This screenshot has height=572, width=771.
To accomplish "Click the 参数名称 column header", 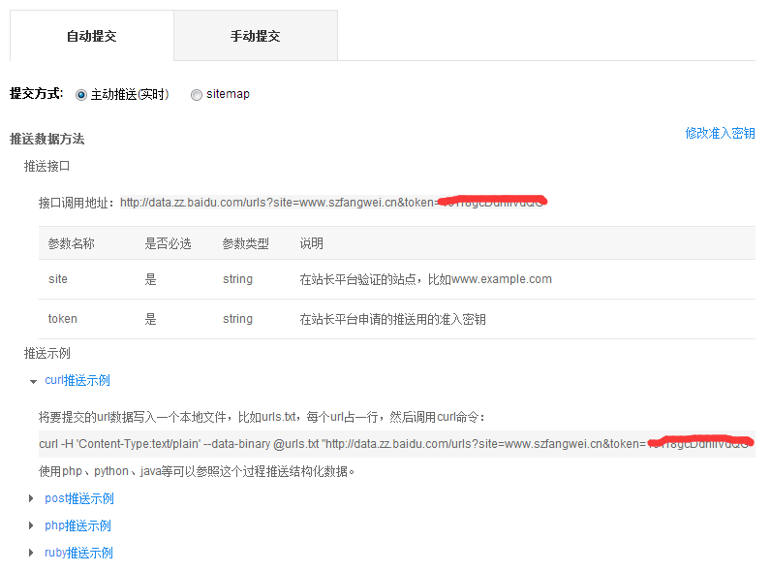I will tap(72, 243).
